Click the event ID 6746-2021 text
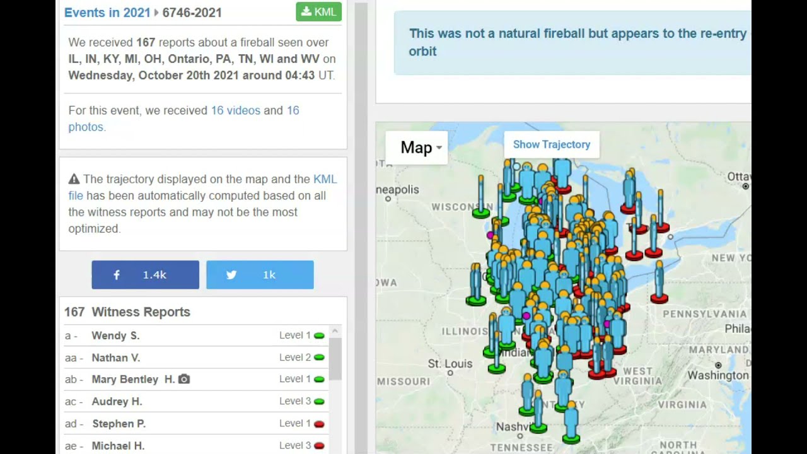Image resolution: width=807 pixels, height=454 pixels. [192, 13]
